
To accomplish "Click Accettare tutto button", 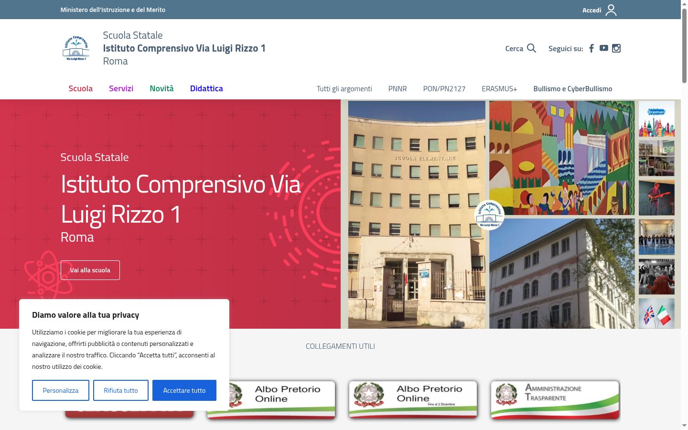I will (184, 390).
